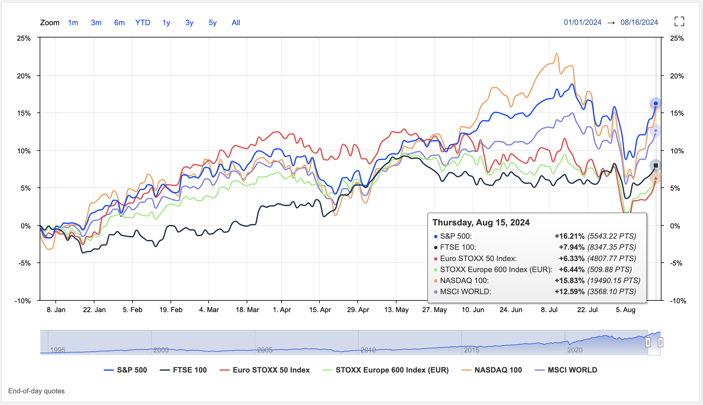Click the 13. May x-axis label

pyautogui.click(x=396, y=310)
